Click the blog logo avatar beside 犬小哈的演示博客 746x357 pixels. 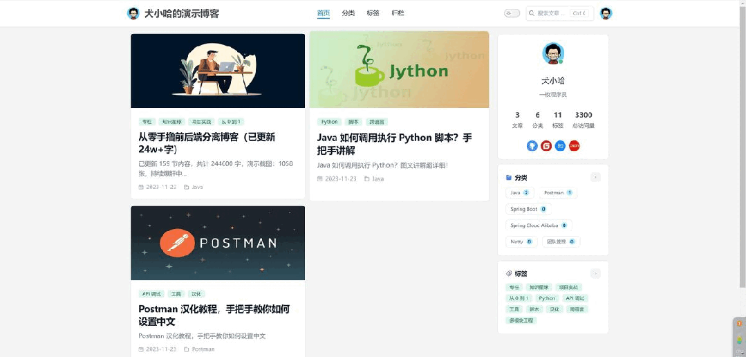point(133,13)
